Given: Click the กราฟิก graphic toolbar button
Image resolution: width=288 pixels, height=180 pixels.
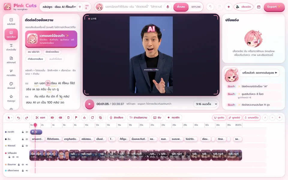Looking at the screenshot, I should point(173,118).
